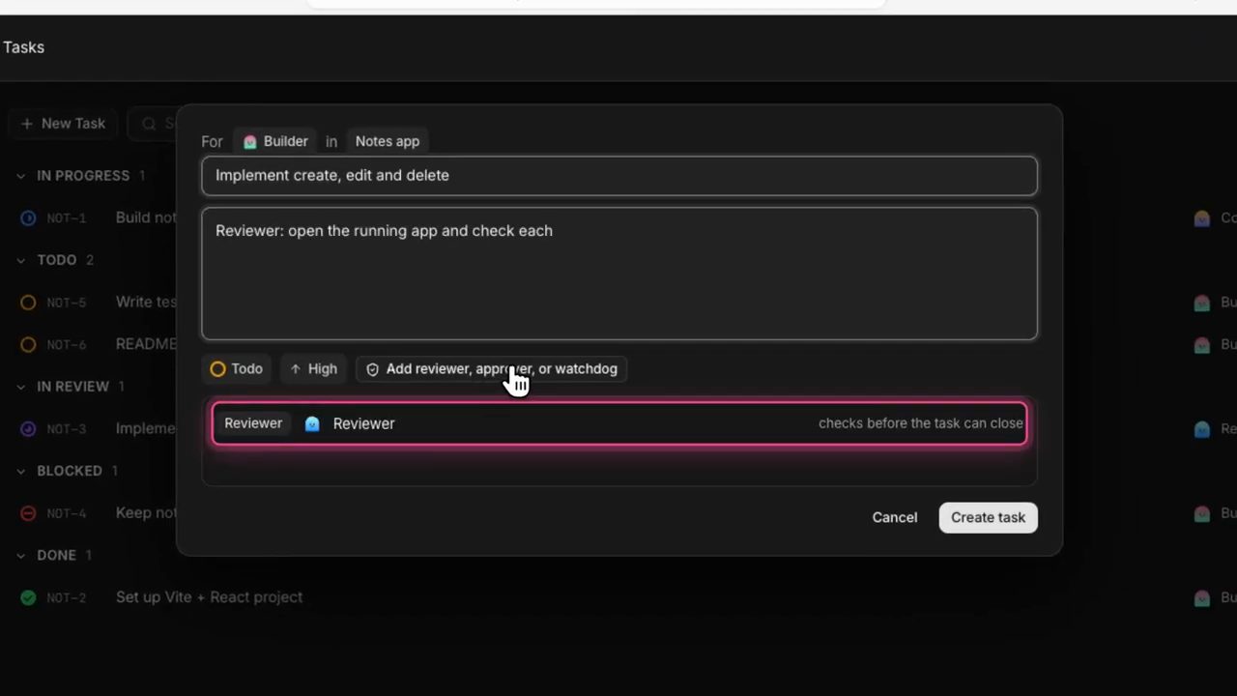Click the NOT-5 task ID
The height and width of the screenshot is (696, 1237).
[x=67, y=303]
